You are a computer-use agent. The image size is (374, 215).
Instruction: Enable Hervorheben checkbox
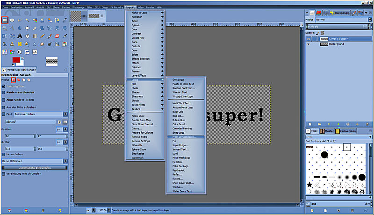pyautogui.click(x=4, y=154)
